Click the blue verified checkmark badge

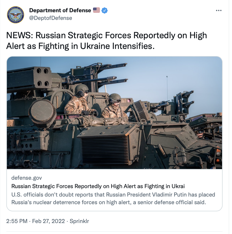(x=105, y=10)
